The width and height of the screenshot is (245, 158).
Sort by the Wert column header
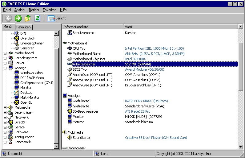181,27
